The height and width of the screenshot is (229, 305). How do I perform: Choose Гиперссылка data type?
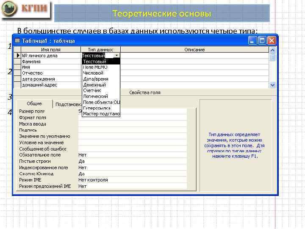click(101, 108)
